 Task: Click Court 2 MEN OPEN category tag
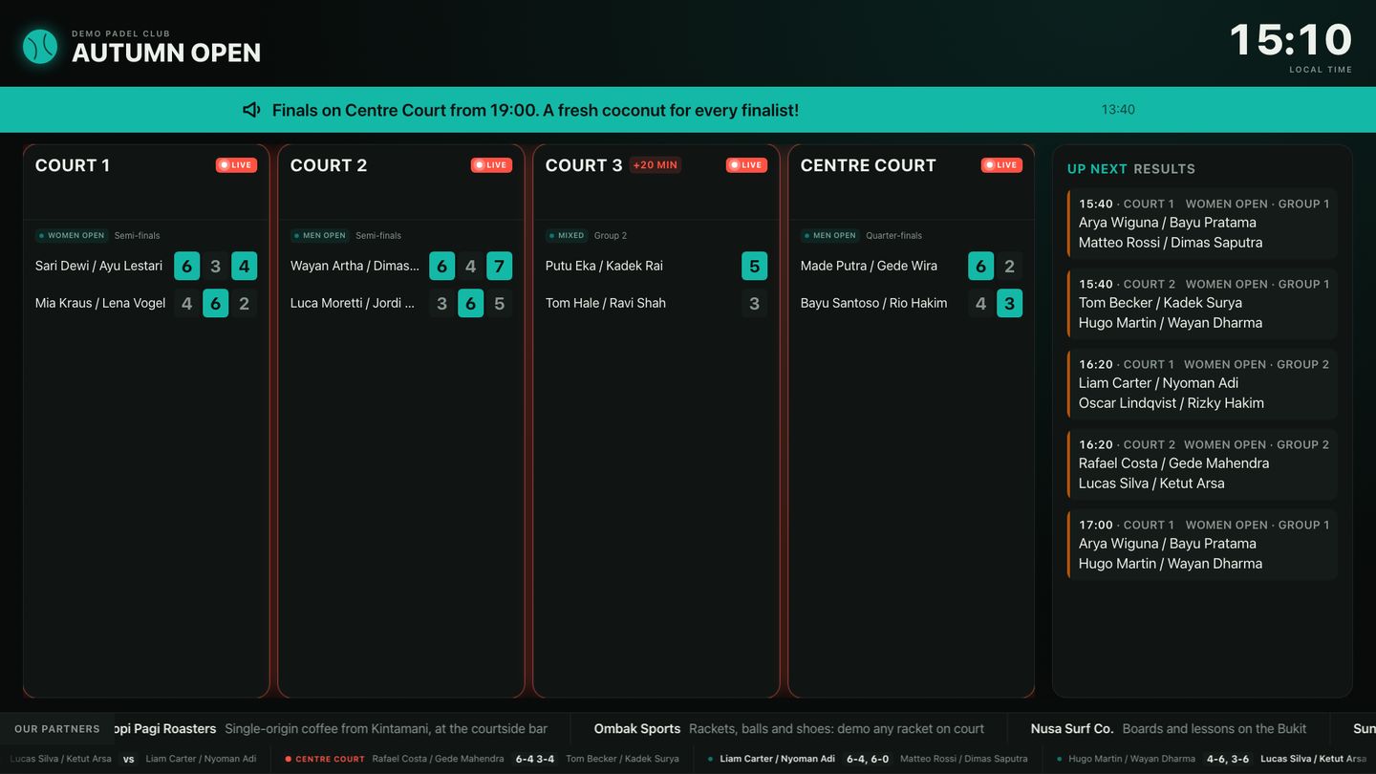point(320,235)
